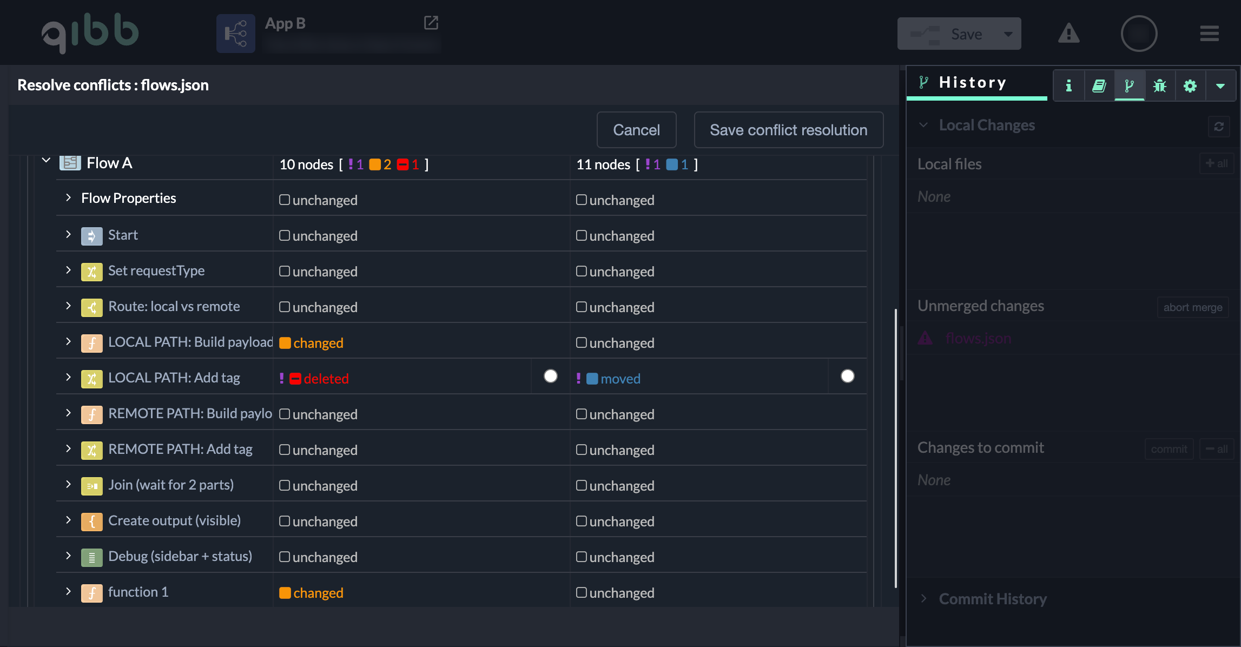Click the user profile avatar circle
Screen dimensions: 1241x647
[1139, 34]
